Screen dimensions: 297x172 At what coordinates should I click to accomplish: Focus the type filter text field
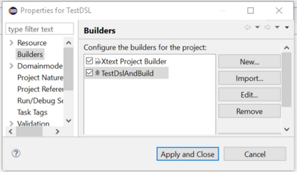pos(40,29)
